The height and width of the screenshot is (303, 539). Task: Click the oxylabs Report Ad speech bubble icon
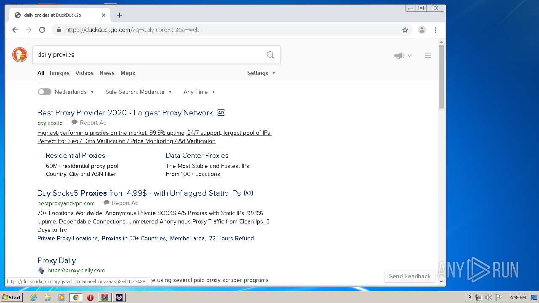[x=75, y=122]
